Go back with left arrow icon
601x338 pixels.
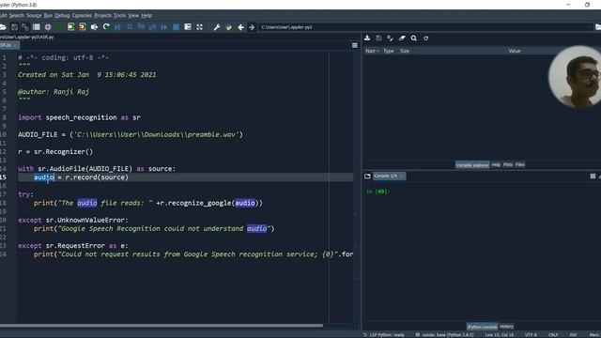pyautogui.click(x=240, y=27)
